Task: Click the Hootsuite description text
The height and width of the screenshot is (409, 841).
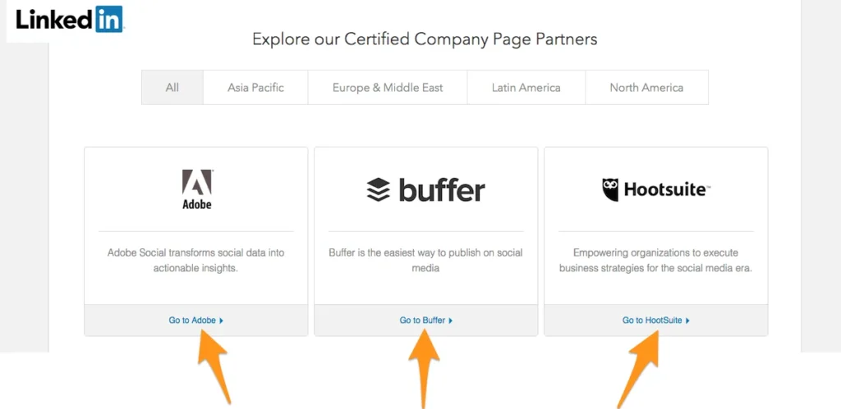Action: 655,261
